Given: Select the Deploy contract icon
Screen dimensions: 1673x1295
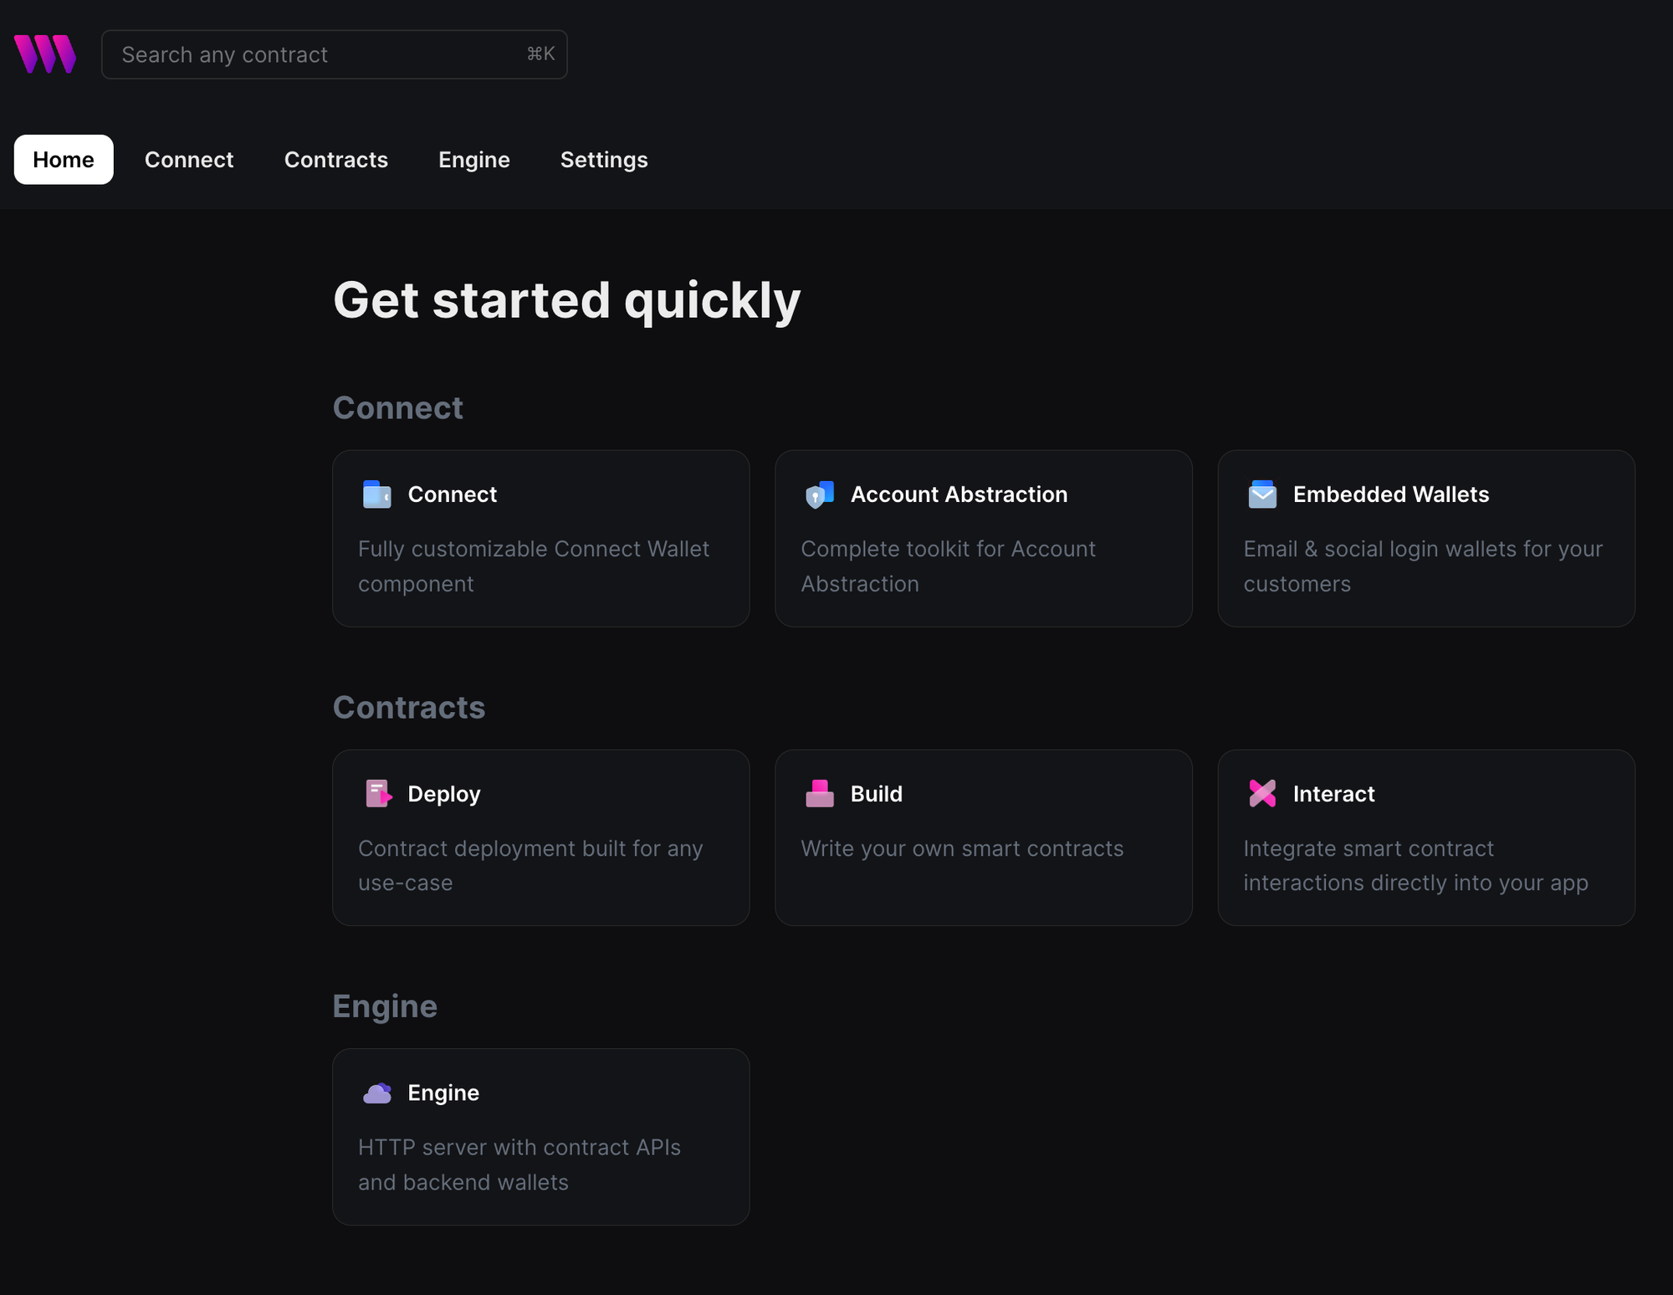Looking at the screenshot, I should point(377,793).
